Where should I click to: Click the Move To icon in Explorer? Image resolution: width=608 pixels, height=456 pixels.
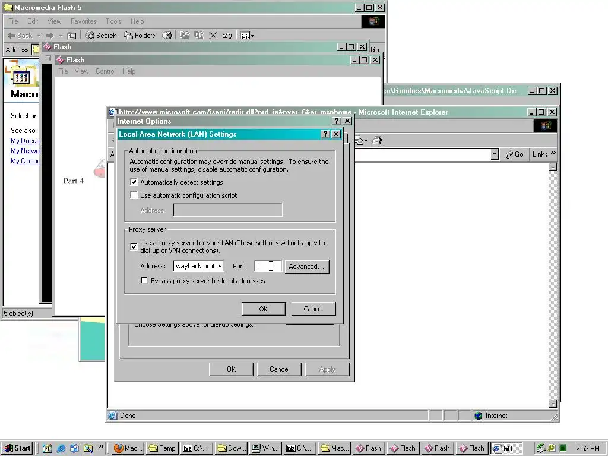185,36
